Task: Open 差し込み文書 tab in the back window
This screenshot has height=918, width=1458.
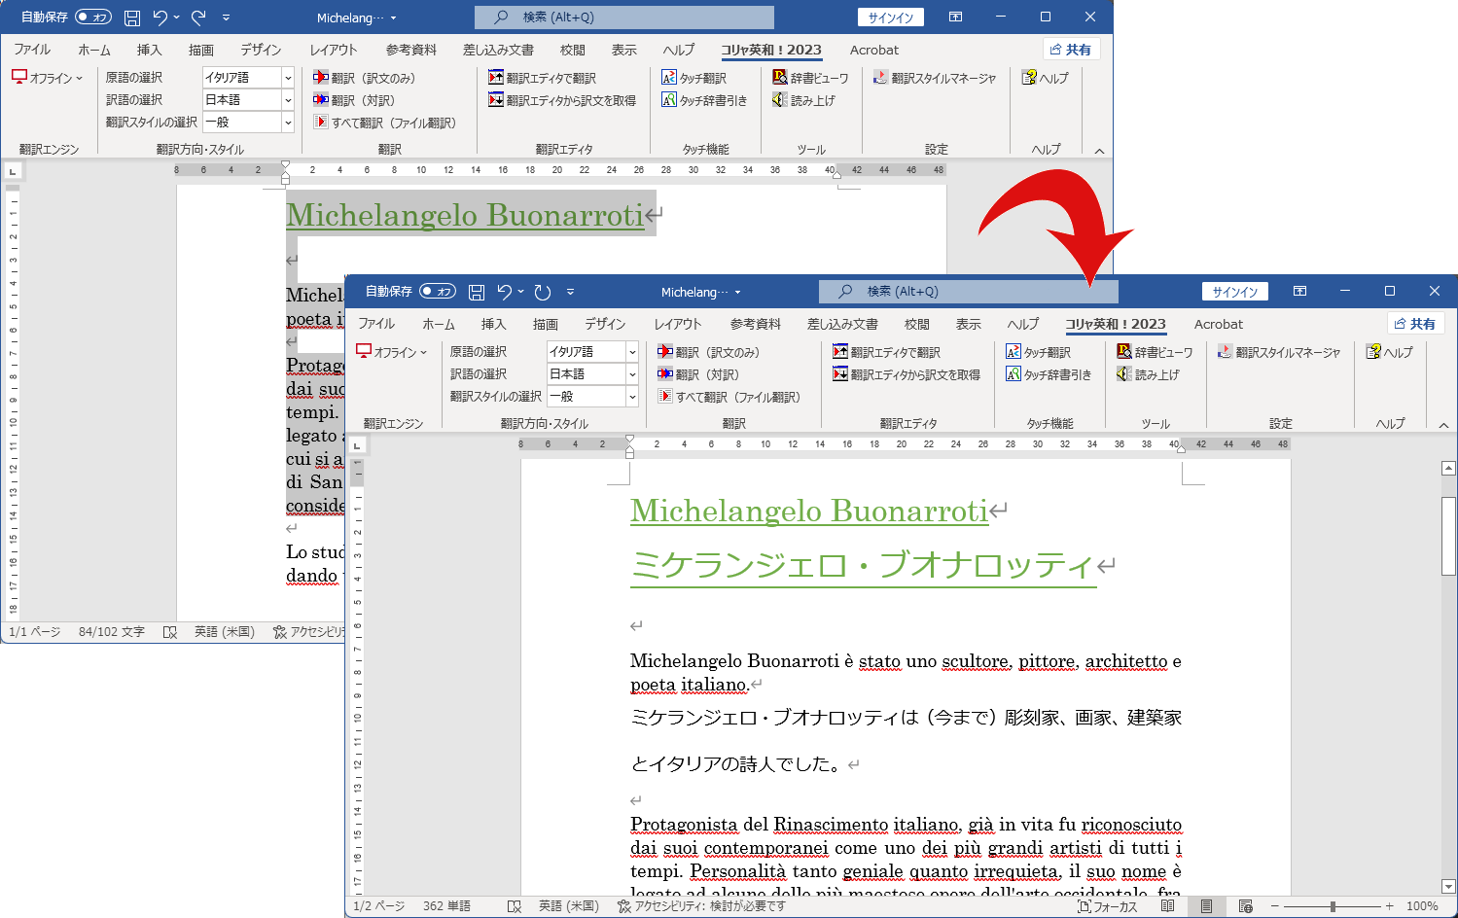Action: (x=498, y=50)
